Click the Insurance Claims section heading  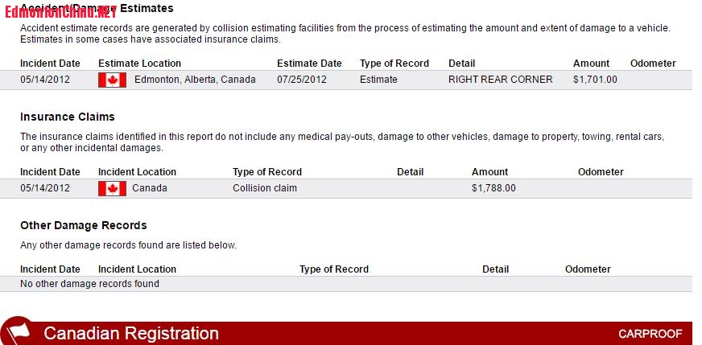68,117
